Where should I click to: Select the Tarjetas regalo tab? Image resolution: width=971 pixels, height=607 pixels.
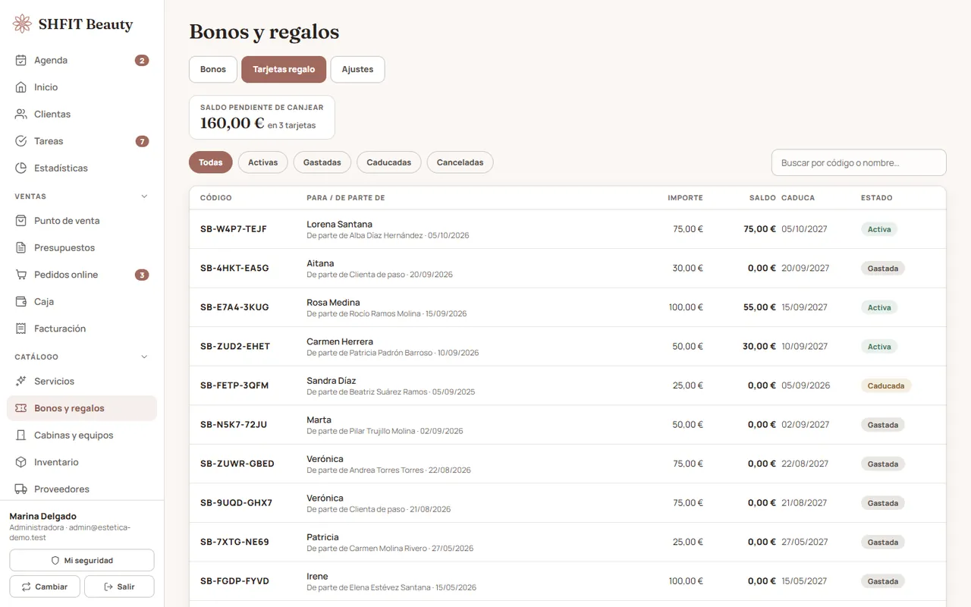pyautogui.click(x=284, y=70)
